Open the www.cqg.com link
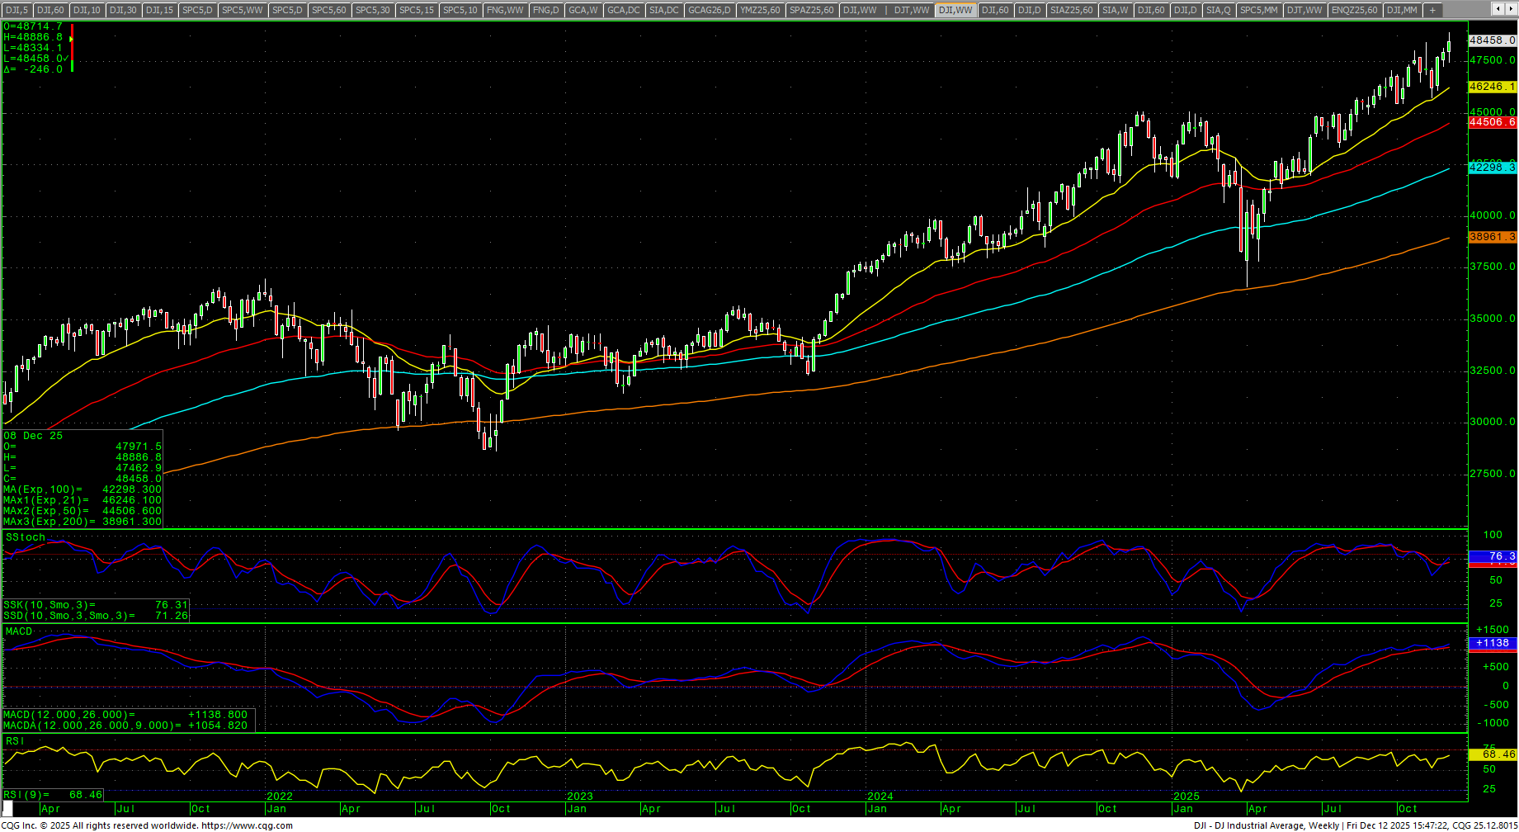1519x832 pixels. (x=247, y=825)
